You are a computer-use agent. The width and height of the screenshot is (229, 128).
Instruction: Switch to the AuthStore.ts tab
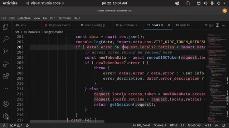click(128, 25)
